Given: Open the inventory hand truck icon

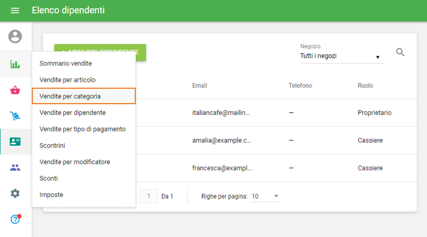Looking at the screenshot, I should [x=15, y=116].
